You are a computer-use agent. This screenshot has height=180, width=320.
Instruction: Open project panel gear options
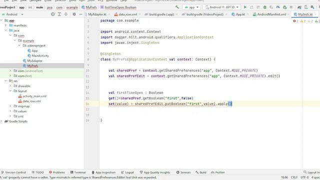click(x=74, y=14)
